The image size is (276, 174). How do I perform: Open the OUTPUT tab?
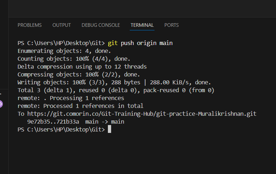click(62, 25)
